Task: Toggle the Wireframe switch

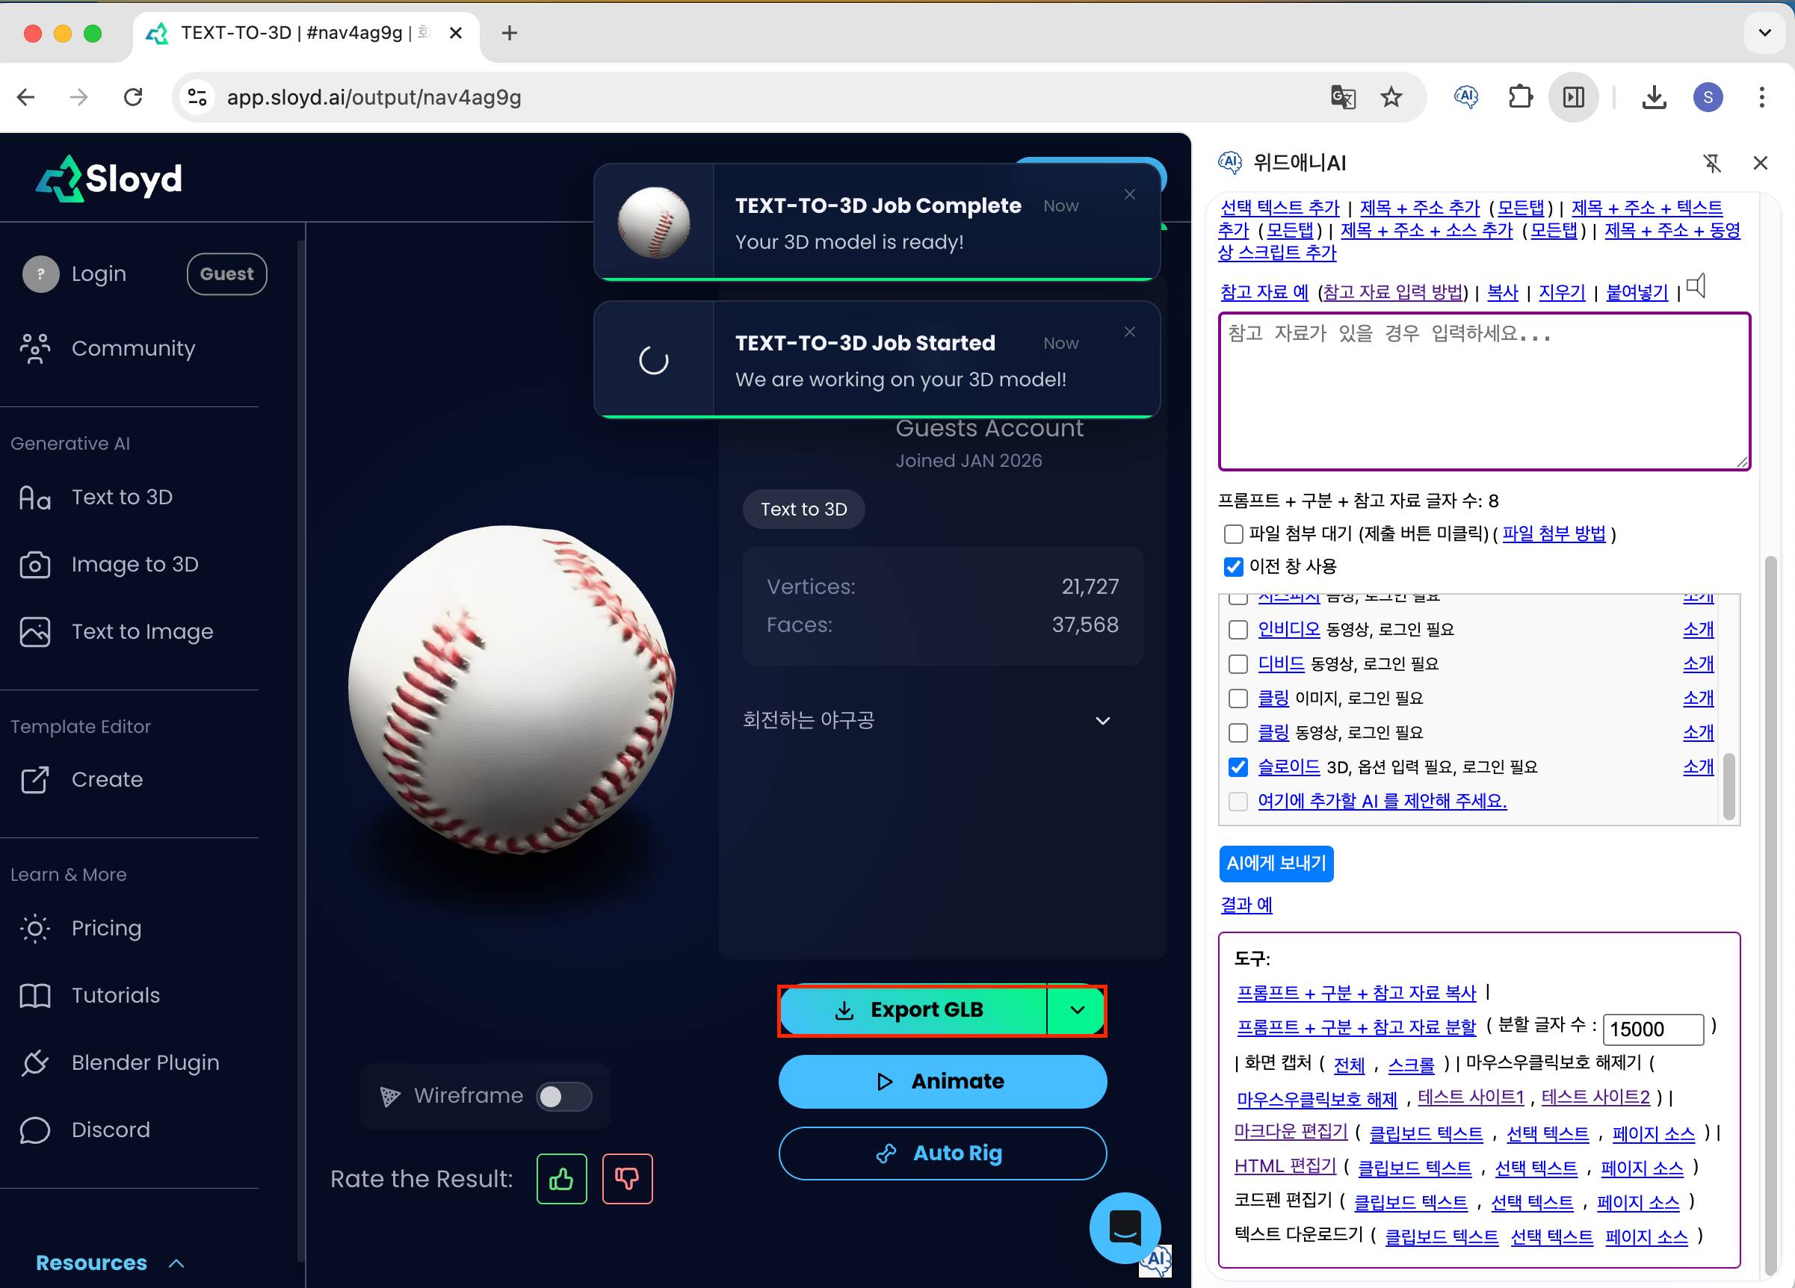Action: [x=563, y=1096]
